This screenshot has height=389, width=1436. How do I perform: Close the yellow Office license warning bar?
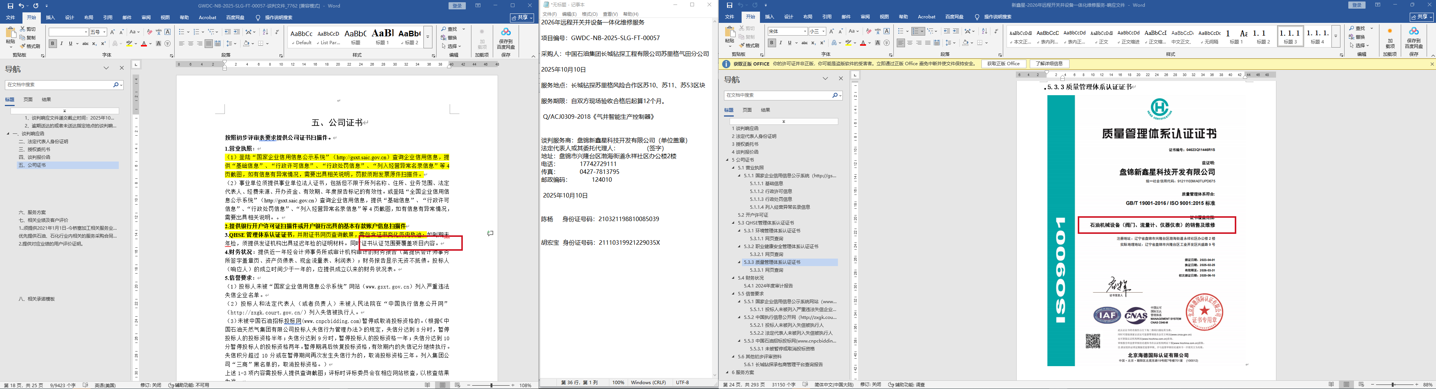point(1432,64)
